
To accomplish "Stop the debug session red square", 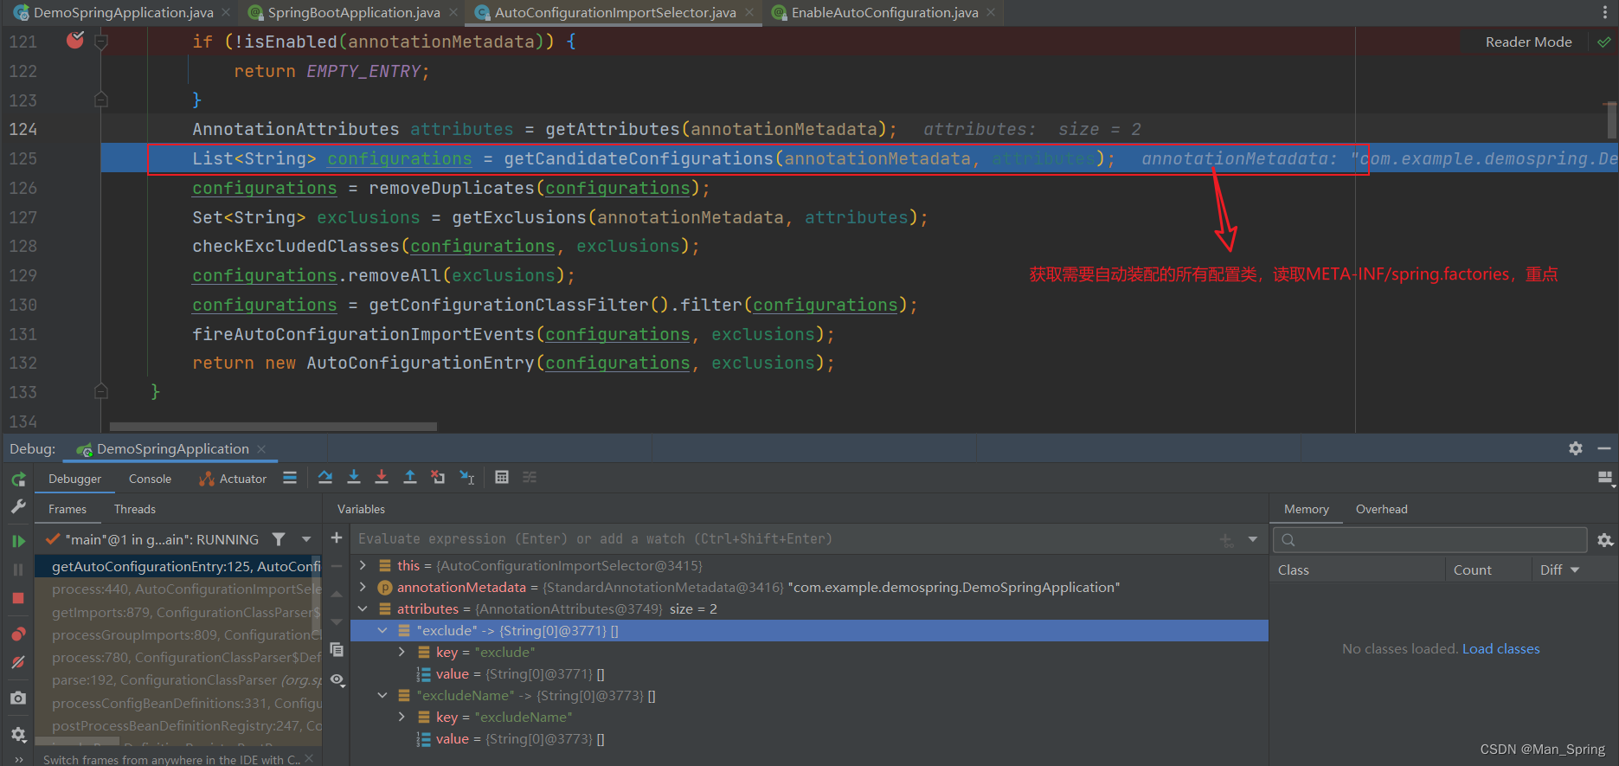I will (18, 598).
